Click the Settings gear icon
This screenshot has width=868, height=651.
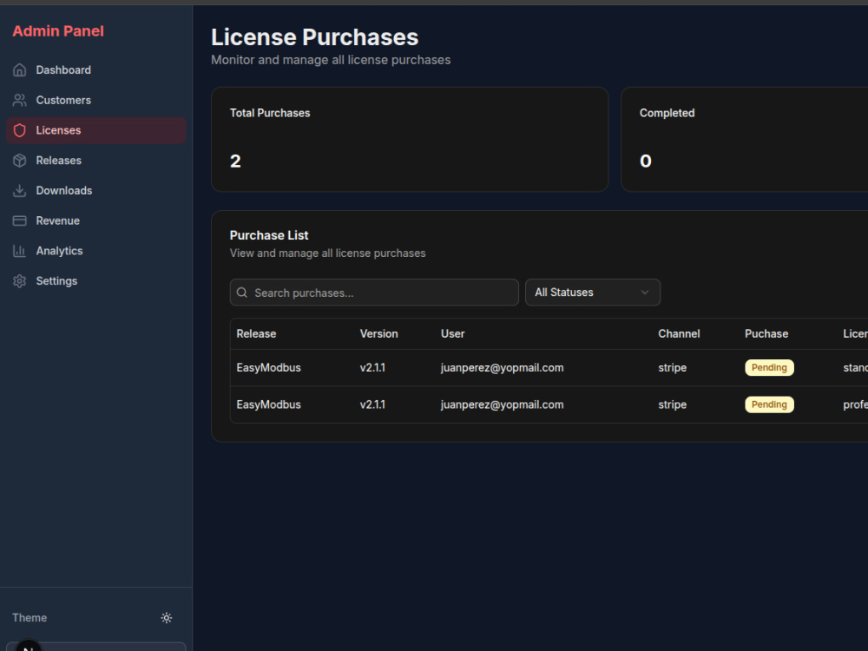click(x=19, y=281)
